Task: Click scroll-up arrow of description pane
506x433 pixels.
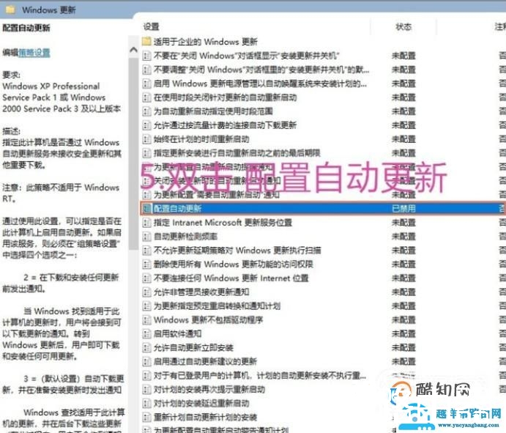Action: coord(133,50)
